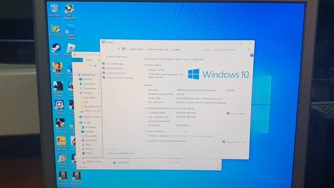The image size is (334, 188).
Task: Open the File tab in File Explorer
Action: point(77,60)
